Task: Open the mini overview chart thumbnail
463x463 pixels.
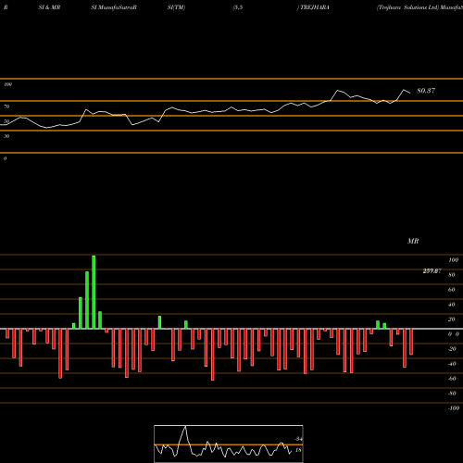Action: click(x=229, y=444)
